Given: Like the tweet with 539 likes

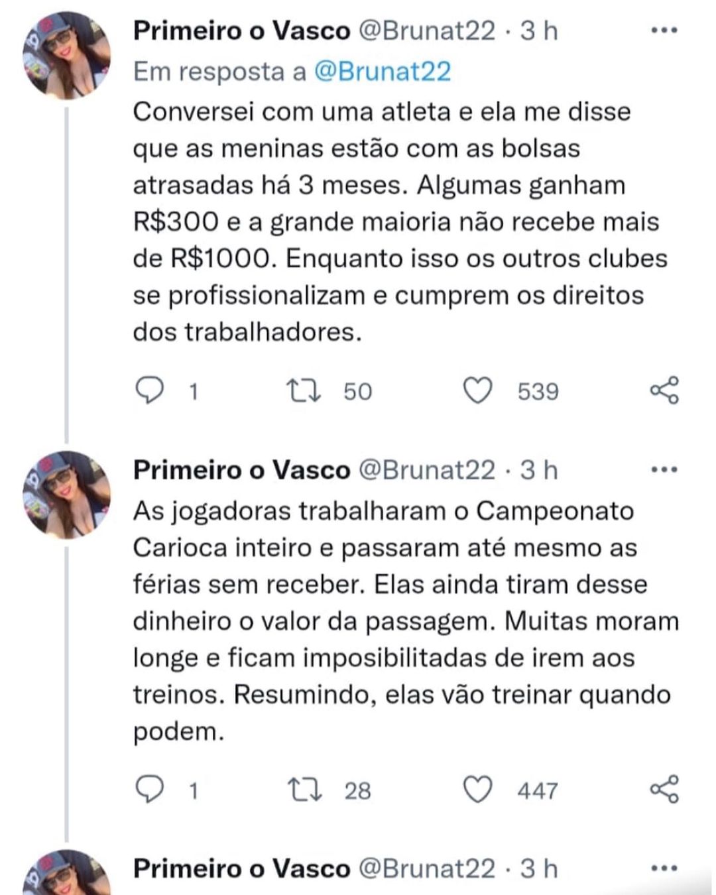Looking at the screenshot, I should click(477, 390).
